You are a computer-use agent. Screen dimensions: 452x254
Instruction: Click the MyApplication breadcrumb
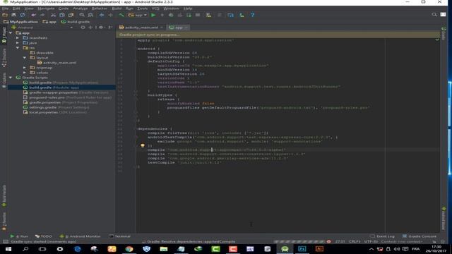[x=20, y=22]
